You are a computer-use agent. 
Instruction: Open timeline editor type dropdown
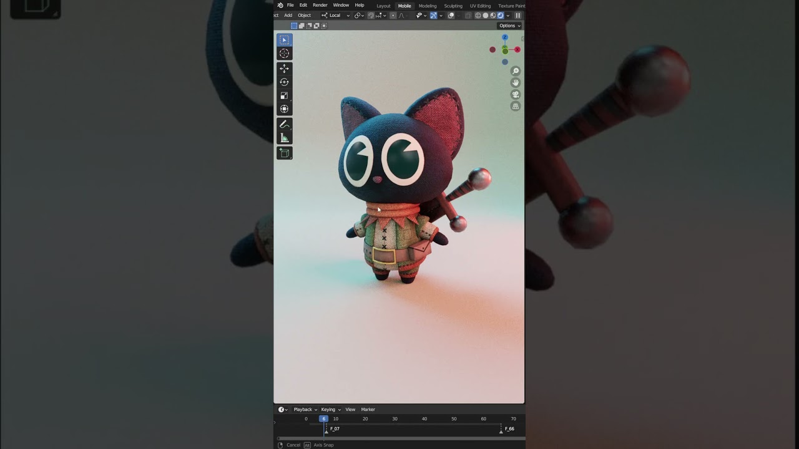point(283,410)
